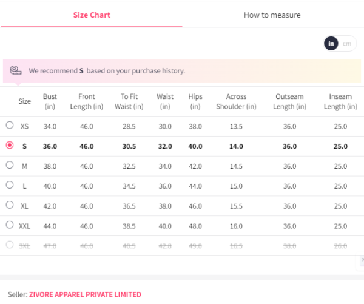Select size S radio button
Image resolution: width=364 pixels, height=304 pixels.
coord(10,146)
